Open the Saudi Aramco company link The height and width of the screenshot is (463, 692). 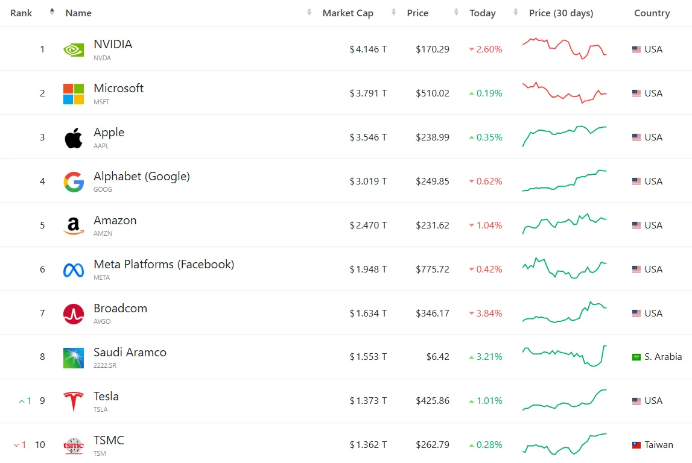coord(130,352)
